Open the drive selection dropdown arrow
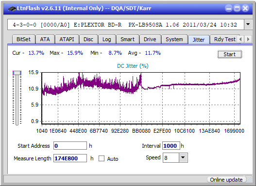The image size is (256, 186). tap(248, 25)
